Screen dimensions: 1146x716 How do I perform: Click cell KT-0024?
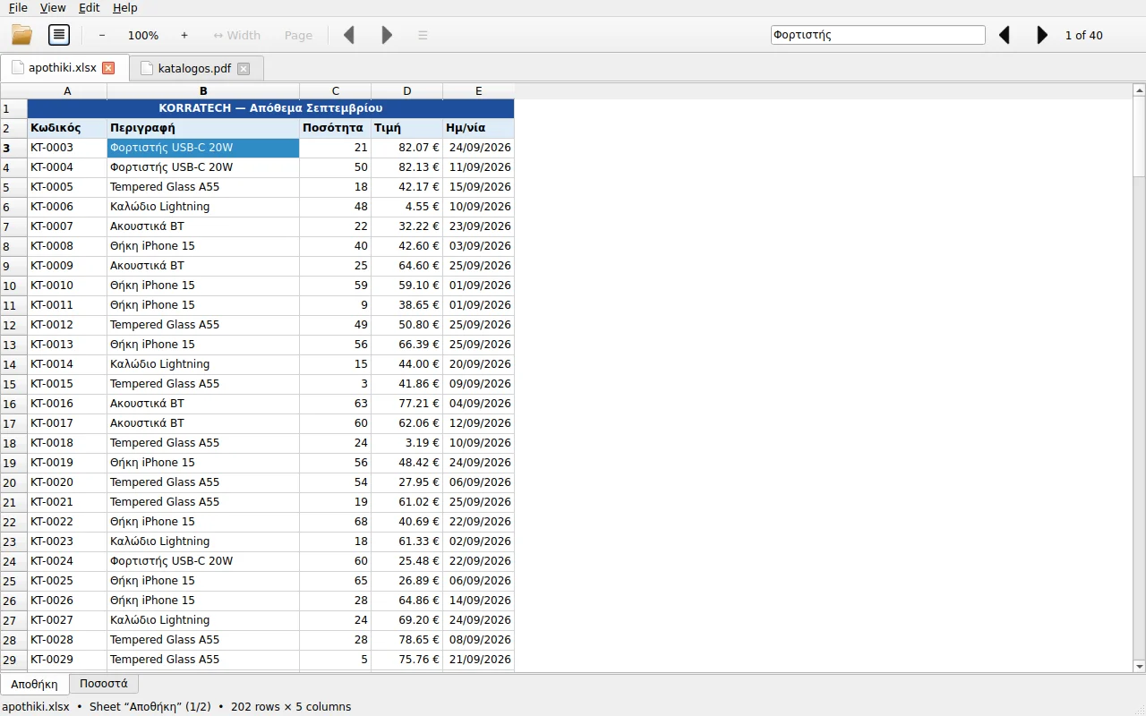67,561
